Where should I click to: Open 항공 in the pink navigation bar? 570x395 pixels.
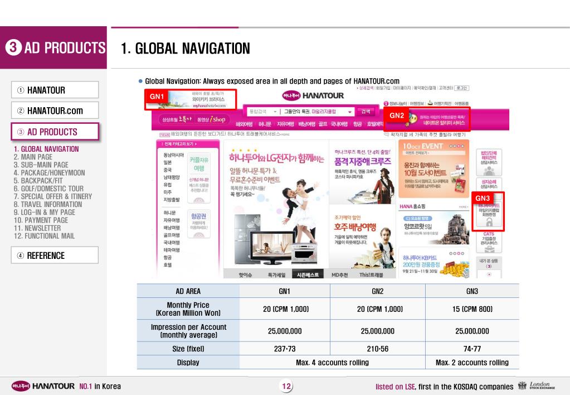[357, 124]
